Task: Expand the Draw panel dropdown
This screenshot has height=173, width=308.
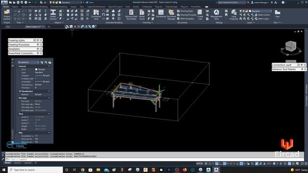Action: [x=20, y=23]
